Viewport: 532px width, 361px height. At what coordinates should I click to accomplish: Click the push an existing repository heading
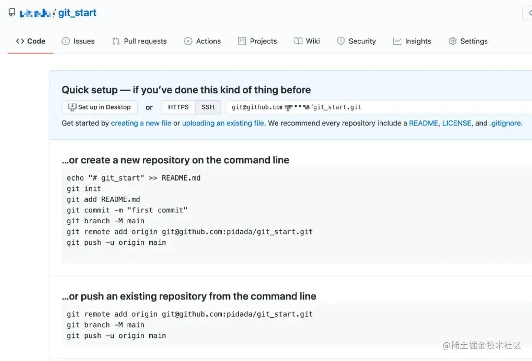(189, 296)
